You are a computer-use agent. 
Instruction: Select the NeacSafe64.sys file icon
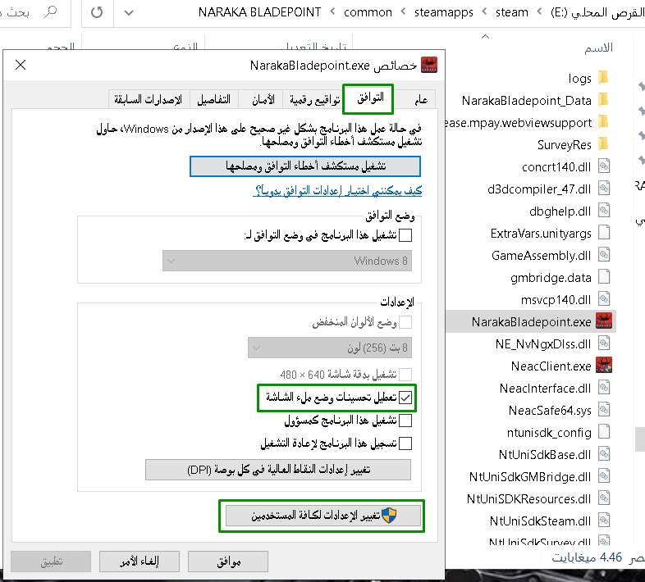pyautogui.click(x=603, y=410)
